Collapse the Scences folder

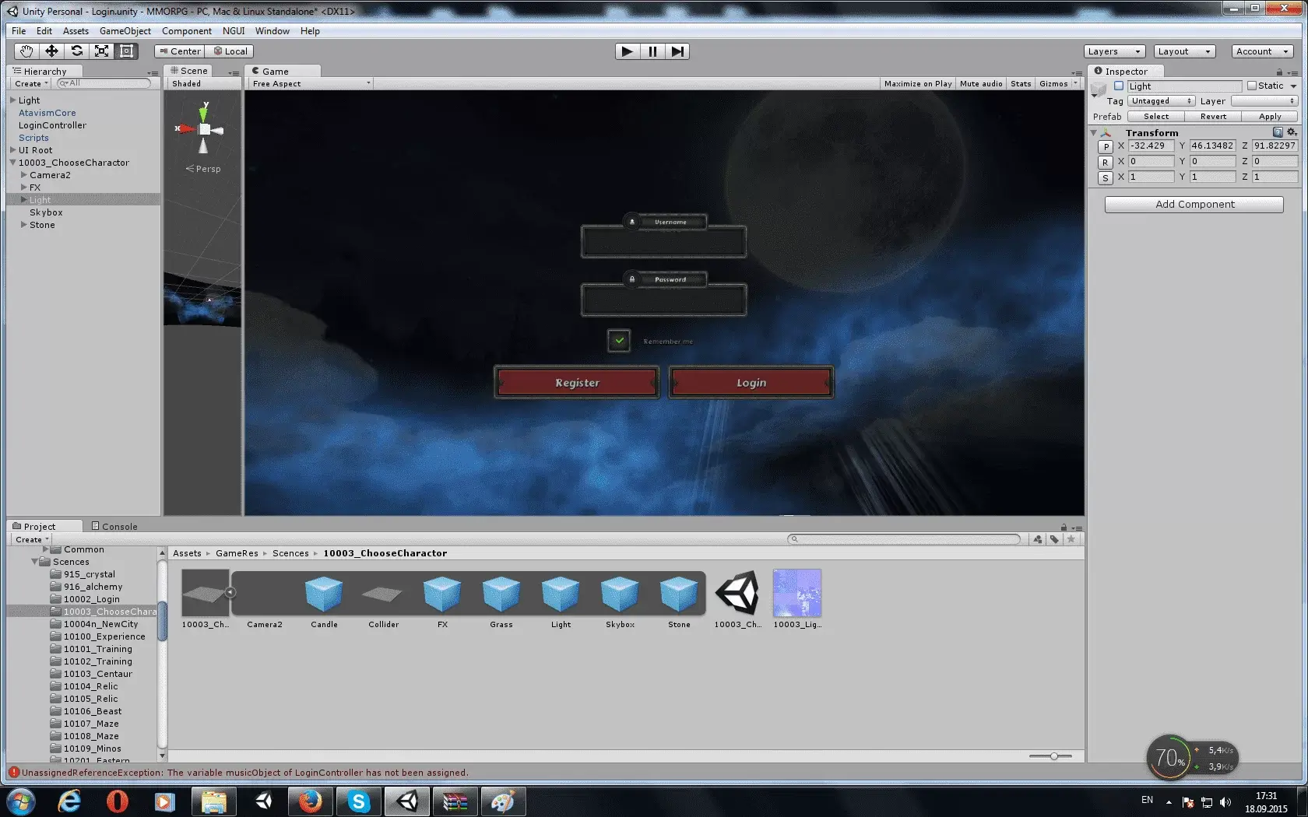tap(34, 562)
